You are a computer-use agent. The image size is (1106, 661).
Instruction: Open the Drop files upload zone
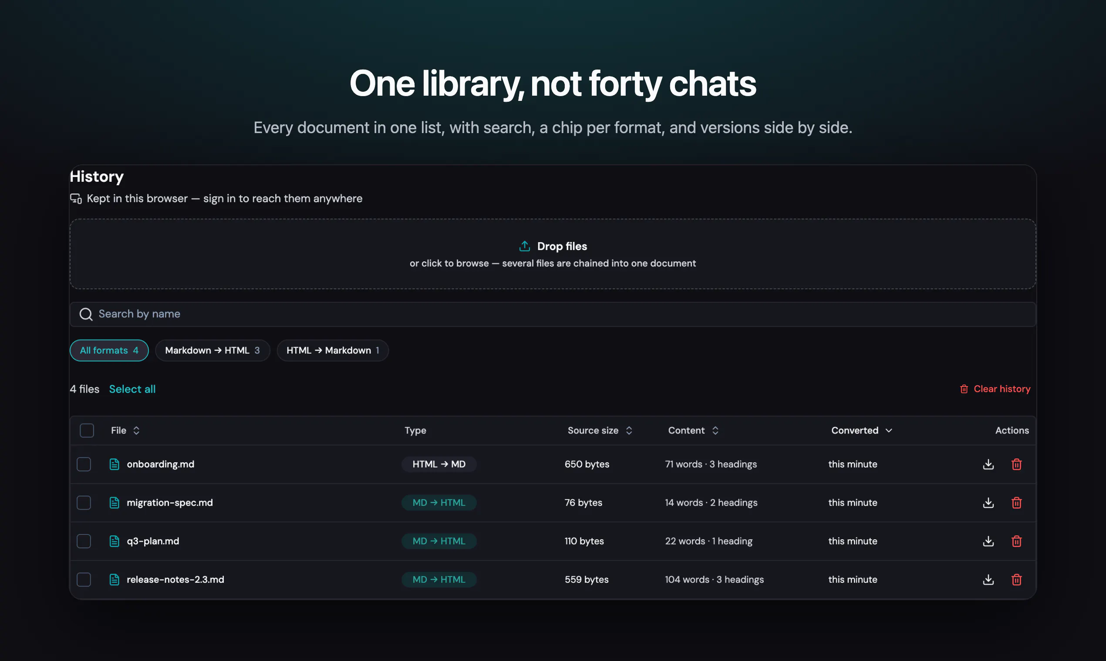click(553, 254)
